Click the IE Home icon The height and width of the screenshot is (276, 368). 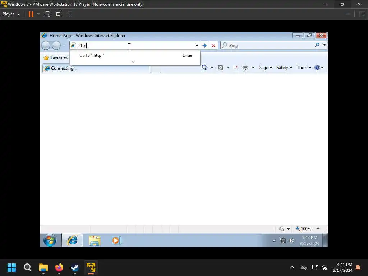(x=204, y=68)
